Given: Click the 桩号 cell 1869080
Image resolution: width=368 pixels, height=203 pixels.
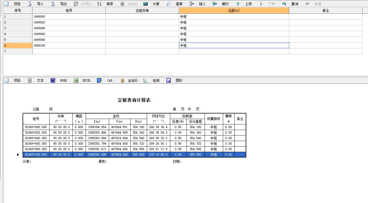Looking at the screenshot, I should pyautogui.click(x=69, y=40).
